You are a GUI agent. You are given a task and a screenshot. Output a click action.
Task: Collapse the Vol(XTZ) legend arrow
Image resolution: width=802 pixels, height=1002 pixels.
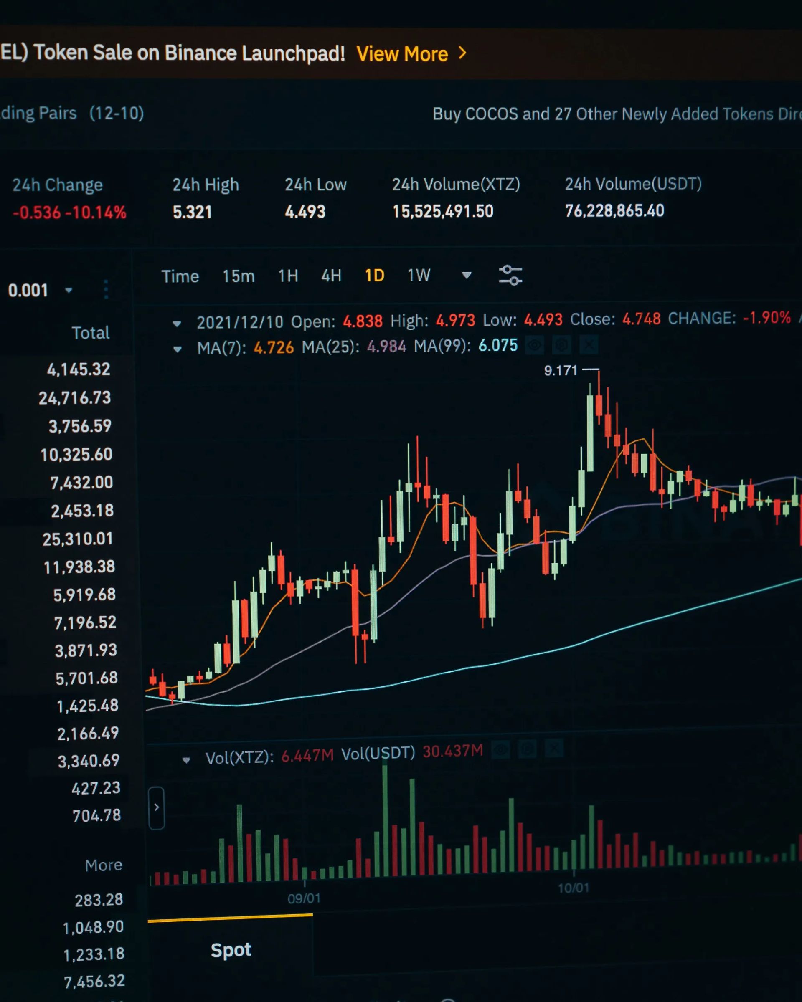[186, 760]
